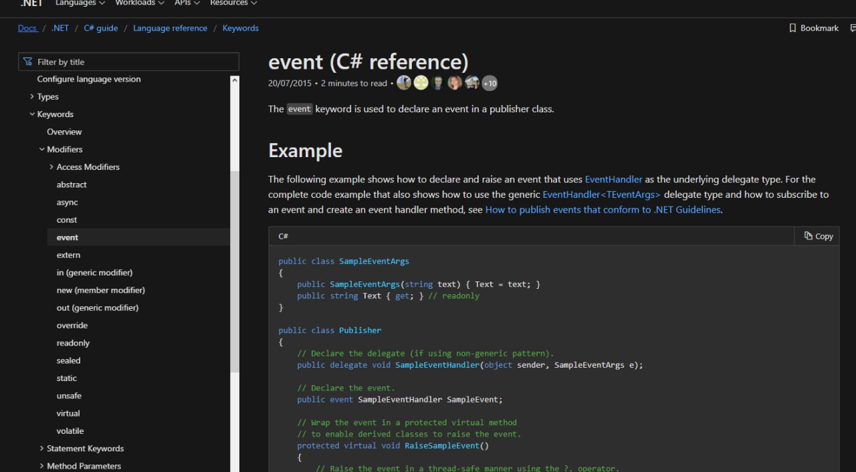Open the .NET breadcrumb link
The height and width of the screenshot is (472, 856).
tap(60, 28)
